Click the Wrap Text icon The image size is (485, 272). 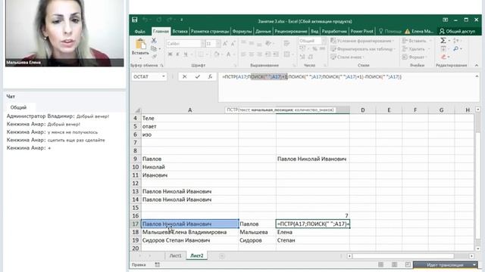point(286,44)
